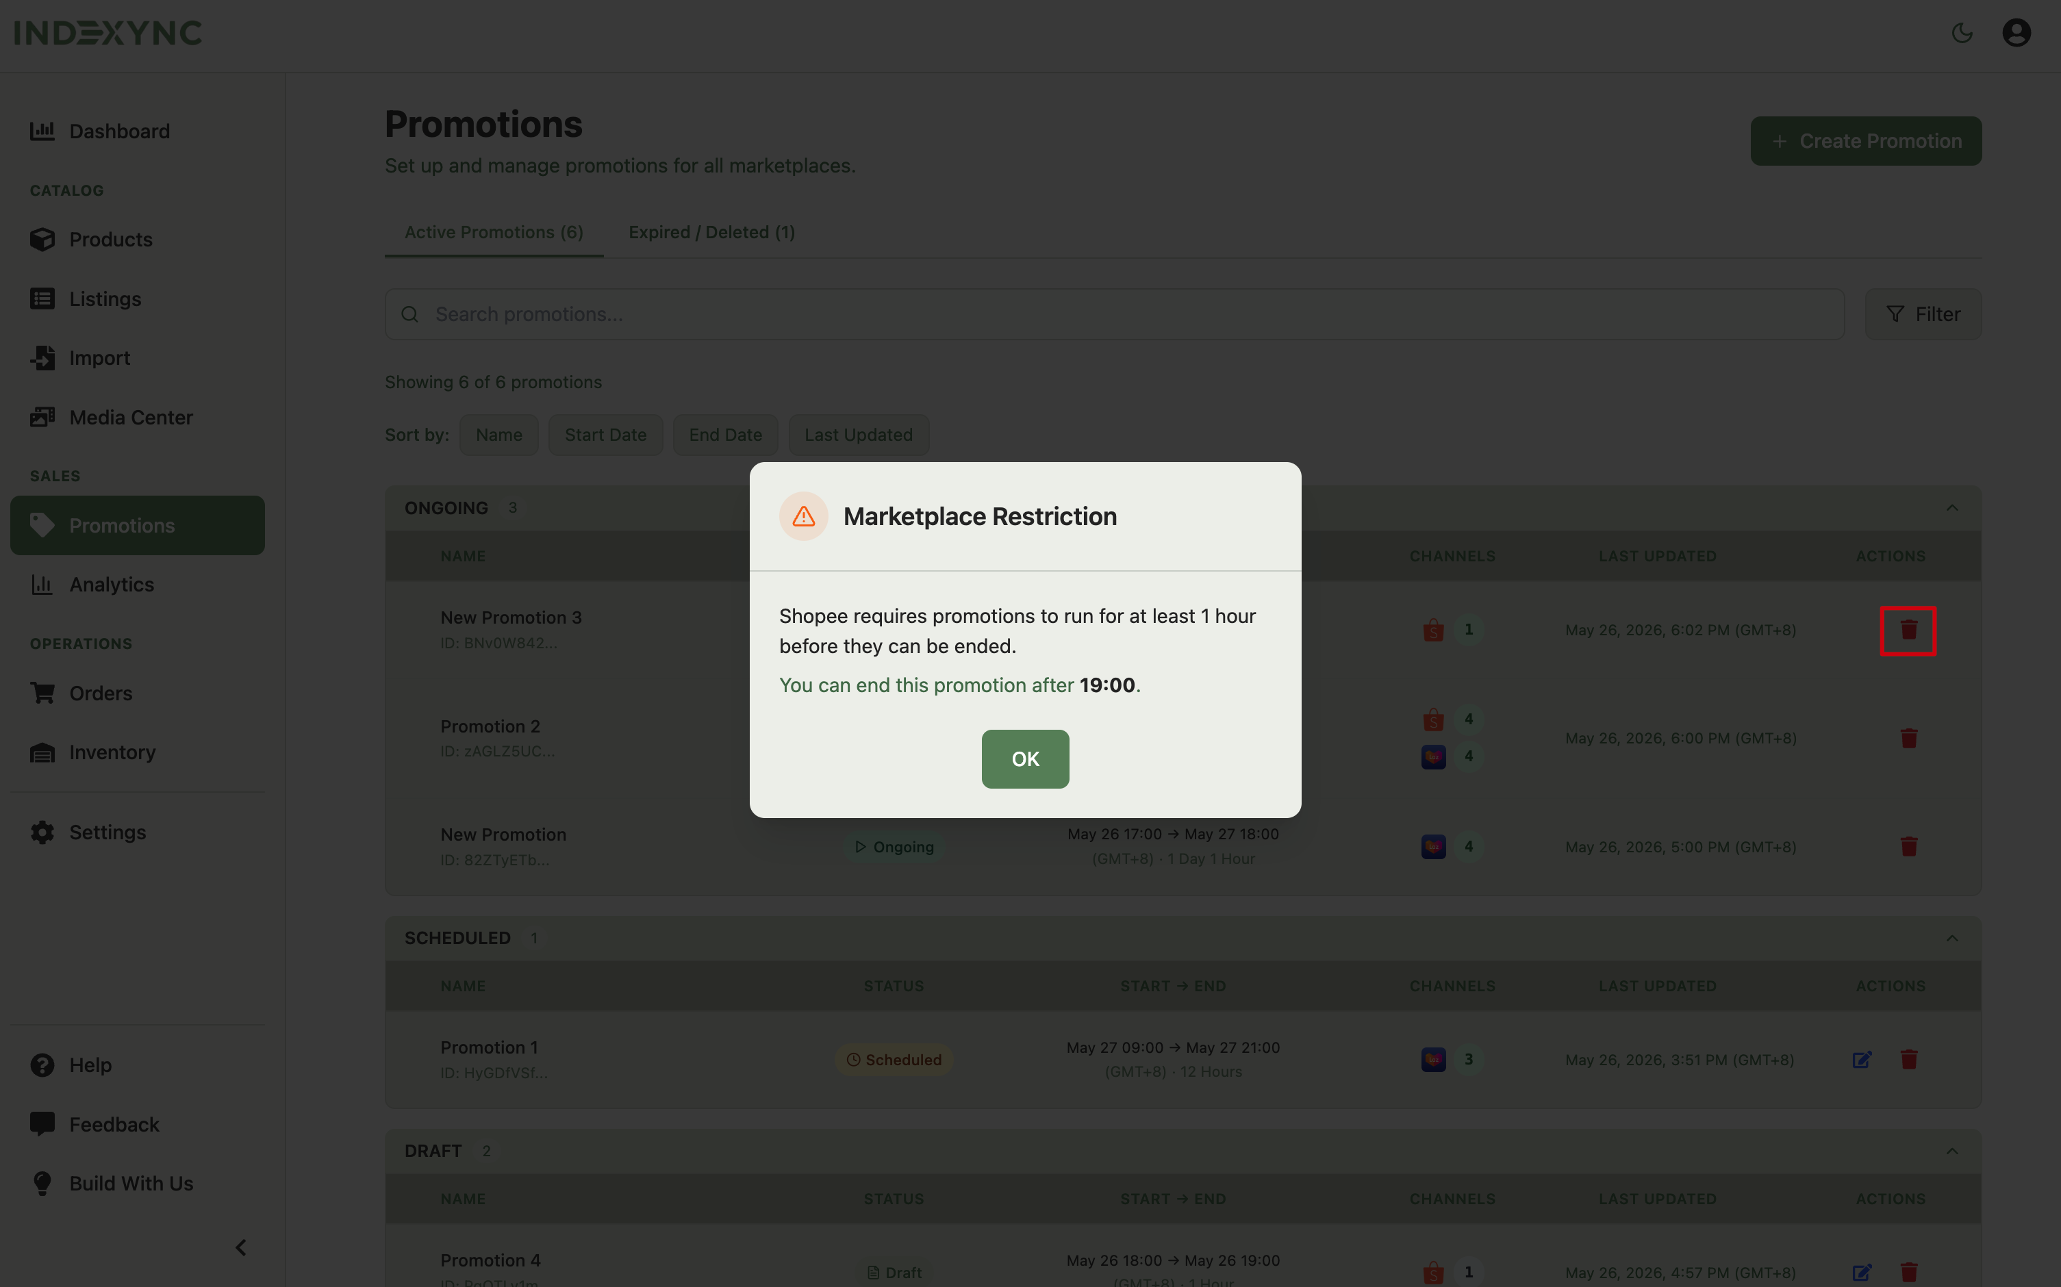Switch to Expired / Deleted tab
2061x1287 pixels.
click(711, 231)
